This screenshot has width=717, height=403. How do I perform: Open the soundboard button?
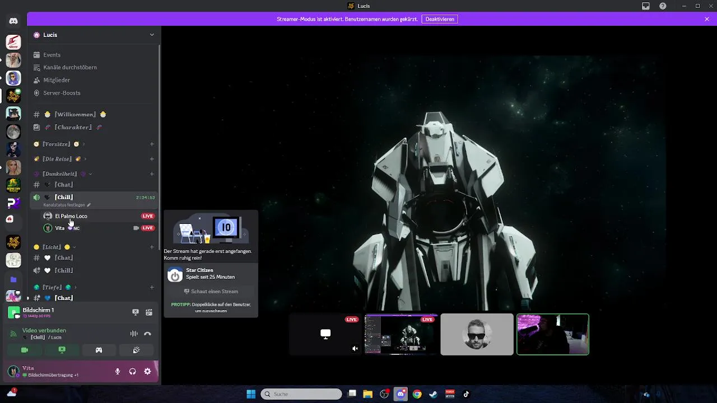pos(136,350)
